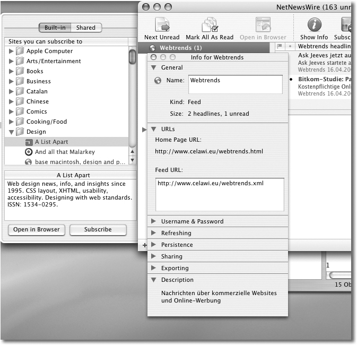The height and width of the screenshot is (345, 357).
Task: Click the Open in Browser button
Action: [37, 230]
